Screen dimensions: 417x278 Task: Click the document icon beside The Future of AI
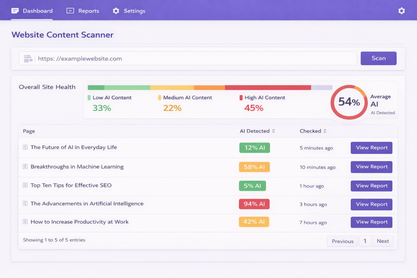[25, 148]
